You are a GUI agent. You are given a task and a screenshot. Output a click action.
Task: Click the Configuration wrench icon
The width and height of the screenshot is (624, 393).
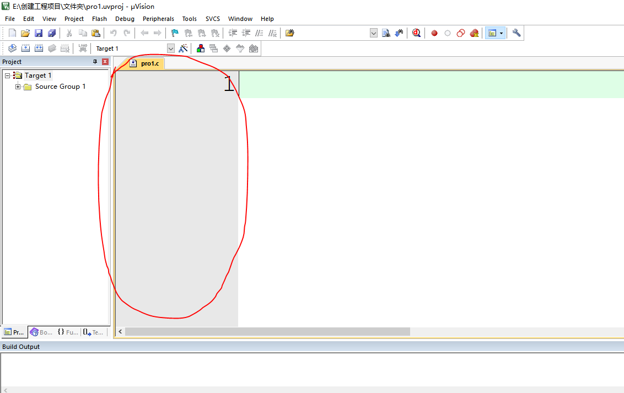point(517,33)
